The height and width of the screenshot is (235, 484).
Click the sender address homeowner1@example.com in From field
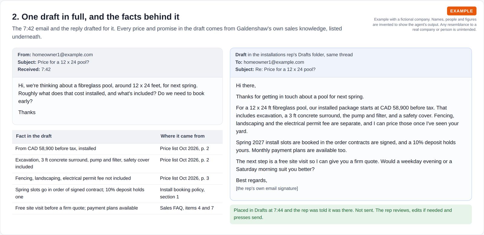click(x=63, y=55)
